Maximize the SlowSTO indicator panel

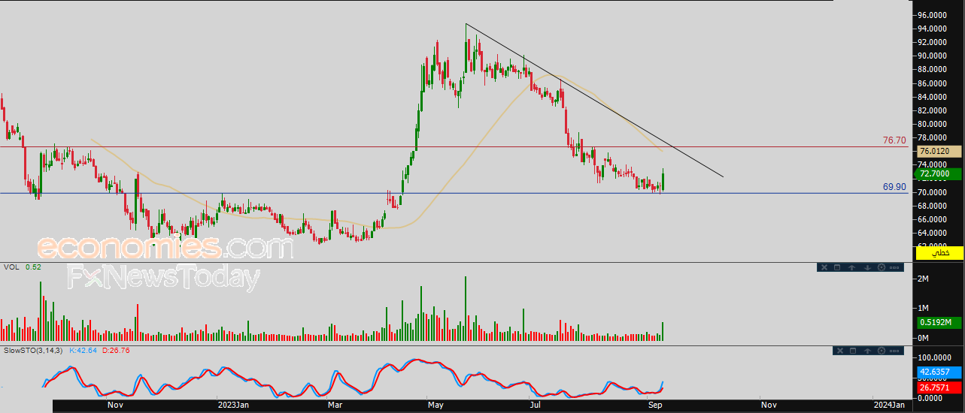point(853,351)
